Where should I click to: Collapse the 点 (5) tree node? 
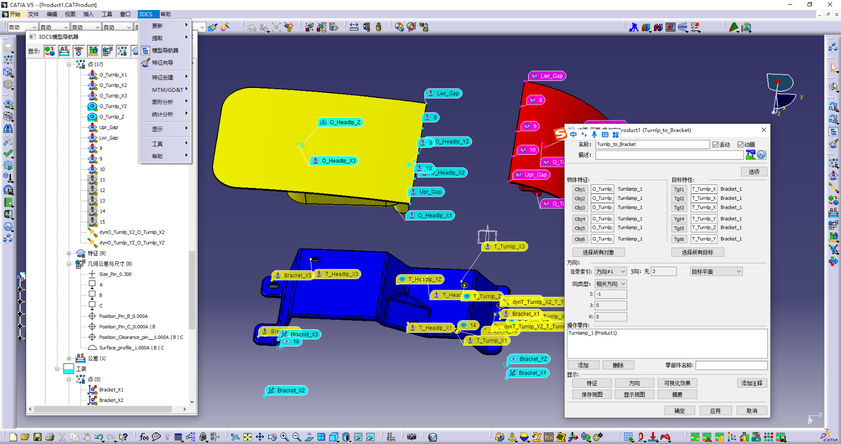[69, 379]
